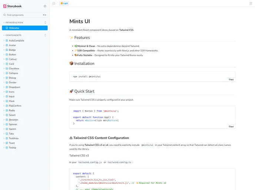This screenshot has height=190, width=255.
Task: Click the Mints UI page heading
Action: 80,21
